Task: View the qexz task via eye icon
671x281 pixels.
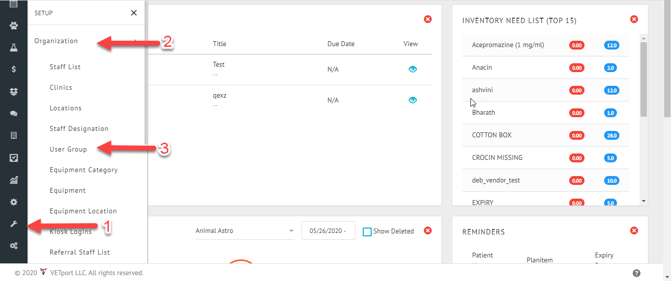Action: point(412,100)
